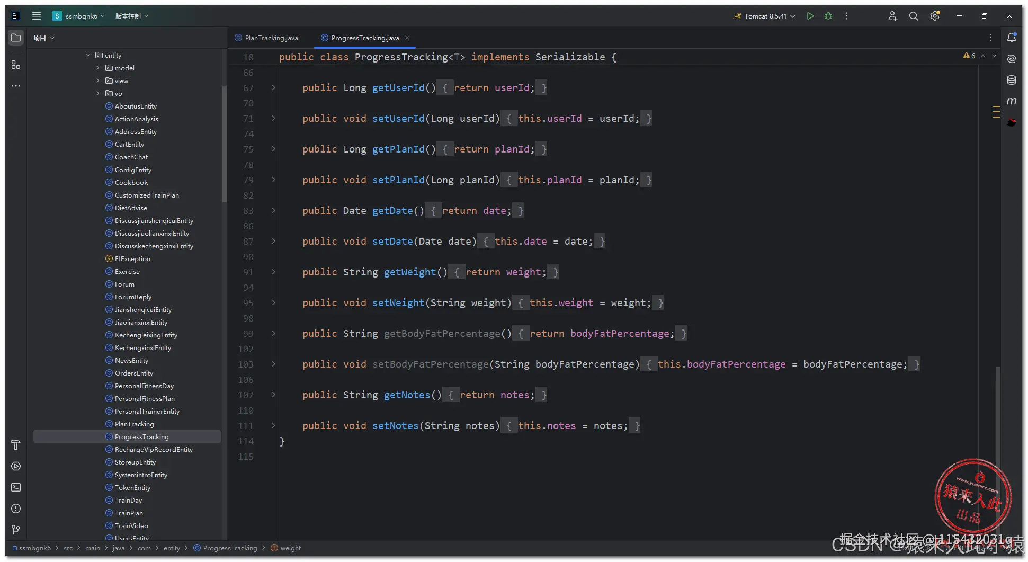This screenshot has width=1028, height=562.
Task: Collapse the entity folder
Action: tap(88, 55)
